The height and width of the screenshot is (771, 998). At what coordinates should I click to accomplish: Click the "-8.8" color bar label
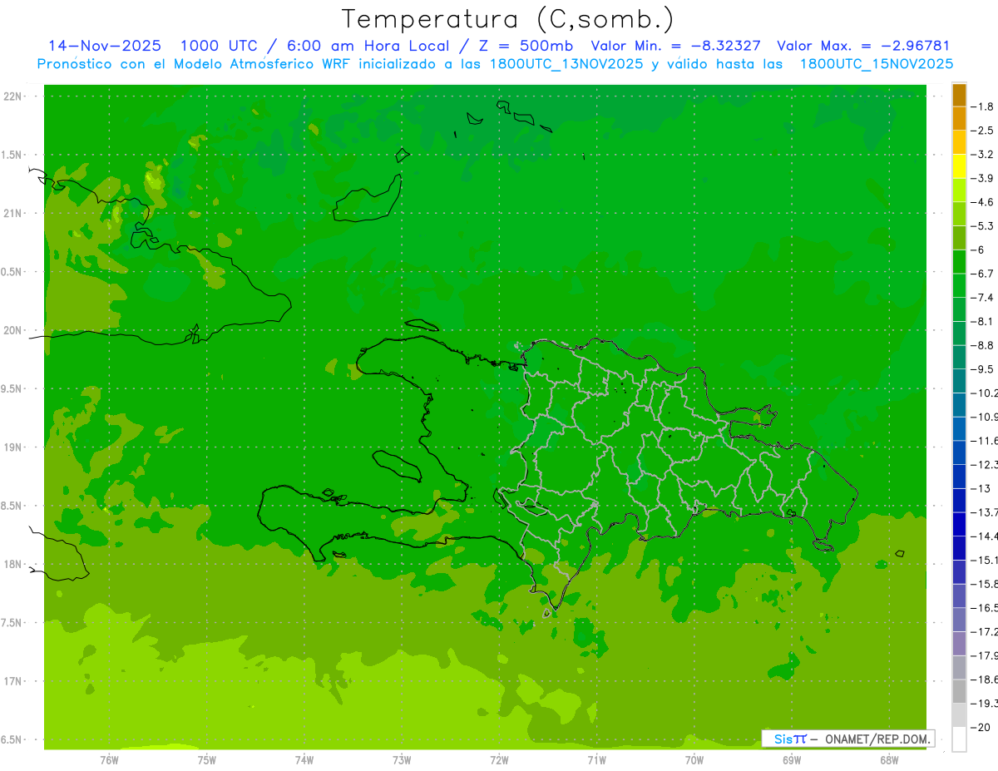[x=983, y=345]
